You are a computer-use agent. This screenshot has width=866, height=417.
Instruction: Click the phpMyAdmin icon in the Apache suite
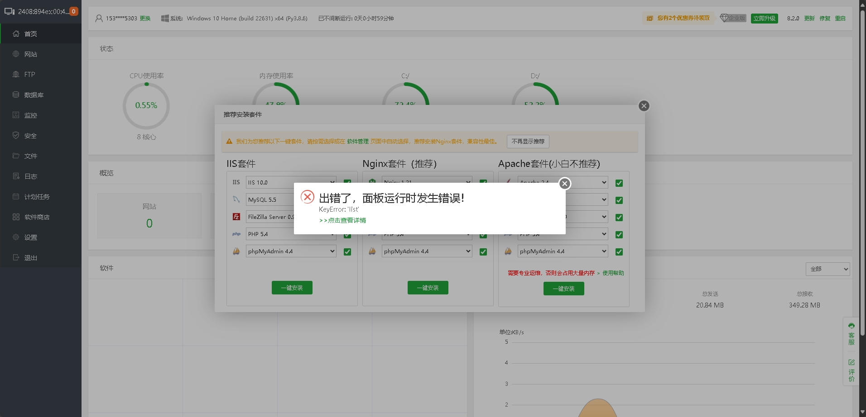coord(508,251)
